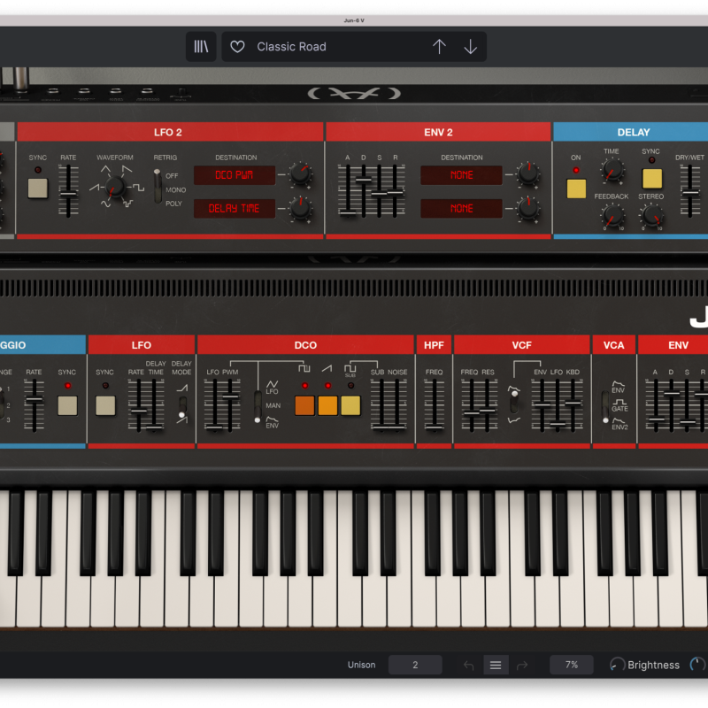Flip the LFO 2 Retrig switch
708x708 pixels.
(158, 187)
